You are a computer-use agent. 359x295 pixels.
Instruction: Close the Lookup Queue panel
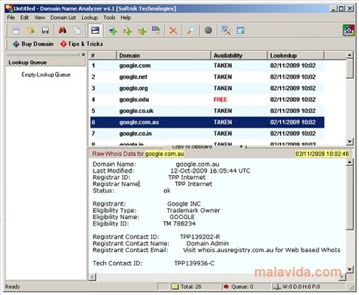(83, 55)
